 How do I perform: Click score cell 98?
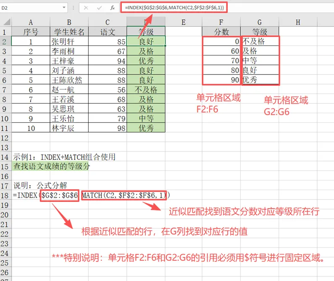coord(108,128)
